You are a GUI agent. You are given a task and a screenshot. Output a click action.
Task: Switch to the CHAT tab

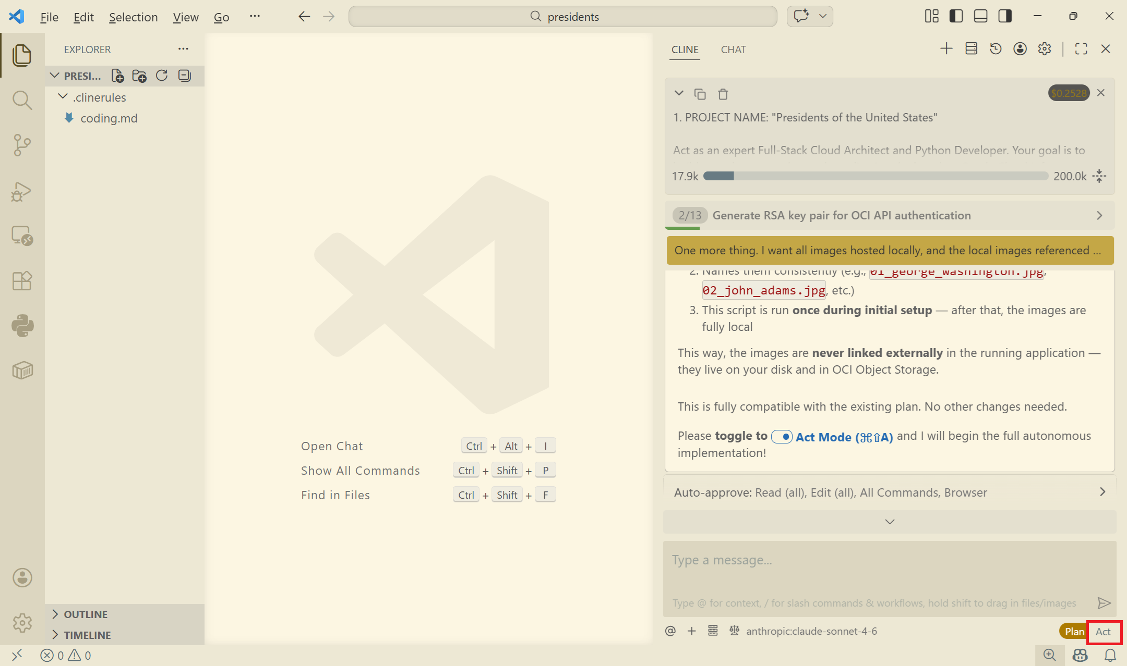point(733,50)
